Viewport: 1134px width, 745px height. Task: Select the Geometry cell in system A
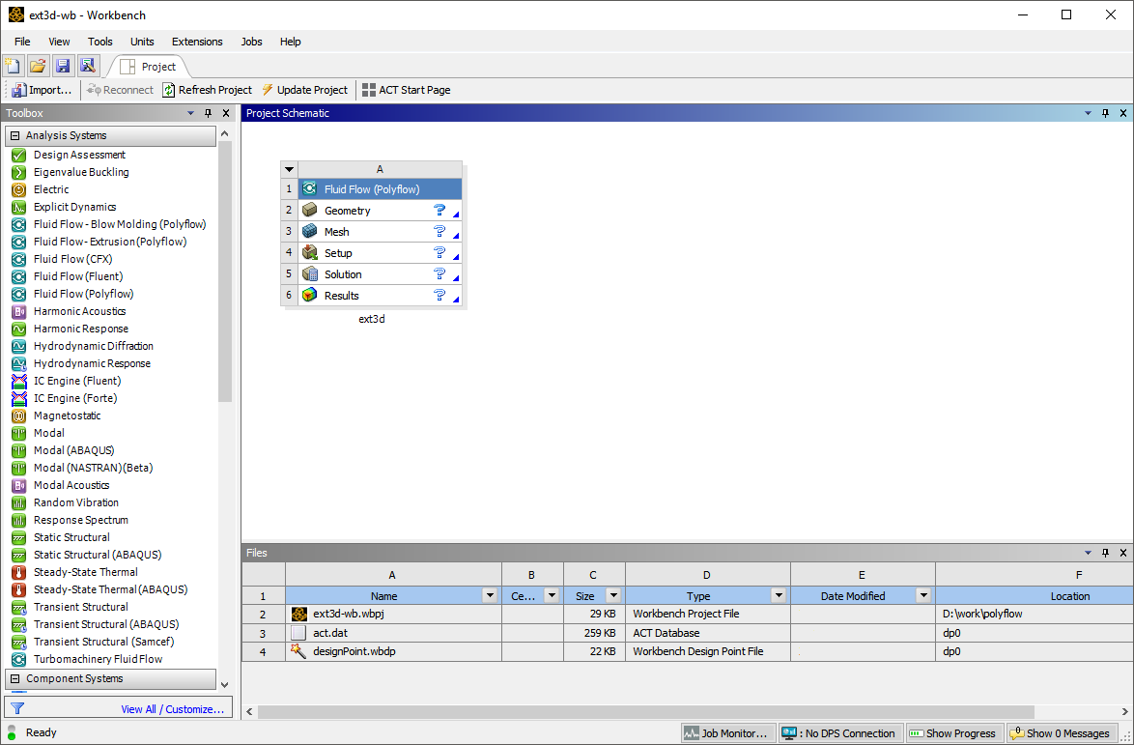(380, 211)
